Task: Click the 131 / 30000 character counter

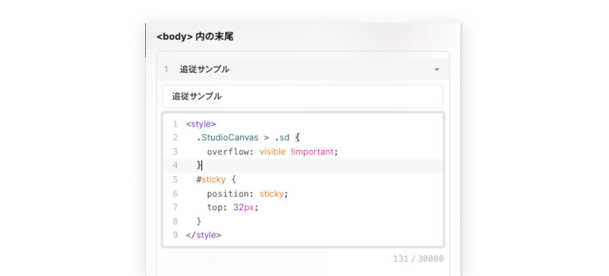Action: click(x=419, y=259)
